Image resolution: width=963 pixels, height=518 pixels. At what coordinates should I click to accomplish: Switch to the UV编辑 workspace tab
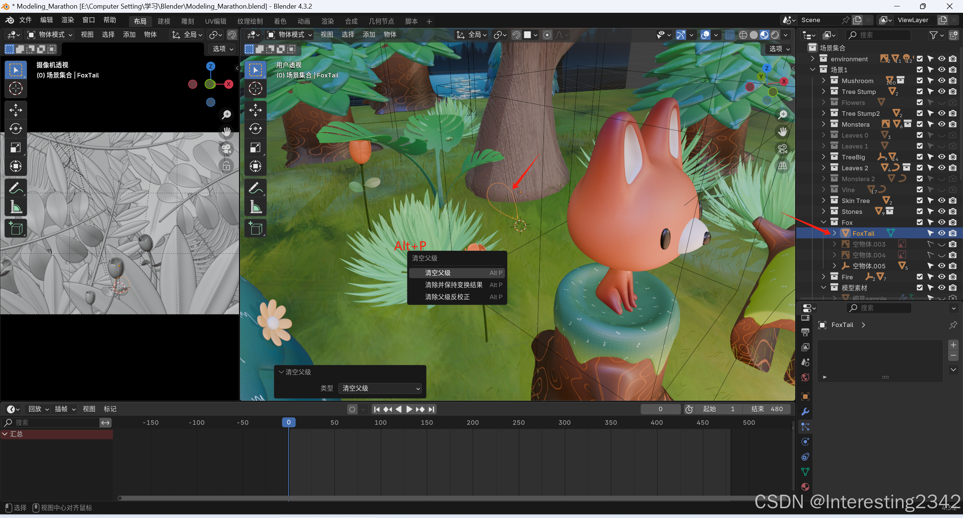pos(215,21)
